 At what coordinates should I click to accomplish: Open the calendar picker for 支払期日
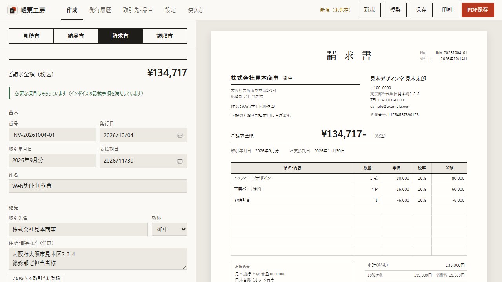click(x=180, y=161)
